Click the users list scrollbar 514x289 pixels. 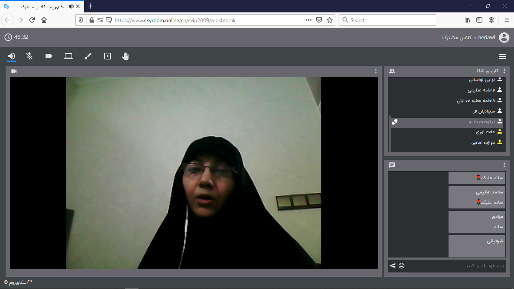click(x=389, y=134)
